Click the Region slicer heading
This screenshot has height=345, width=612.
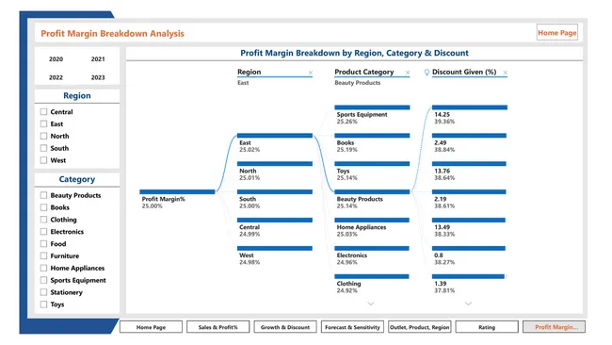pyautogui.click(x=77, y=96)
